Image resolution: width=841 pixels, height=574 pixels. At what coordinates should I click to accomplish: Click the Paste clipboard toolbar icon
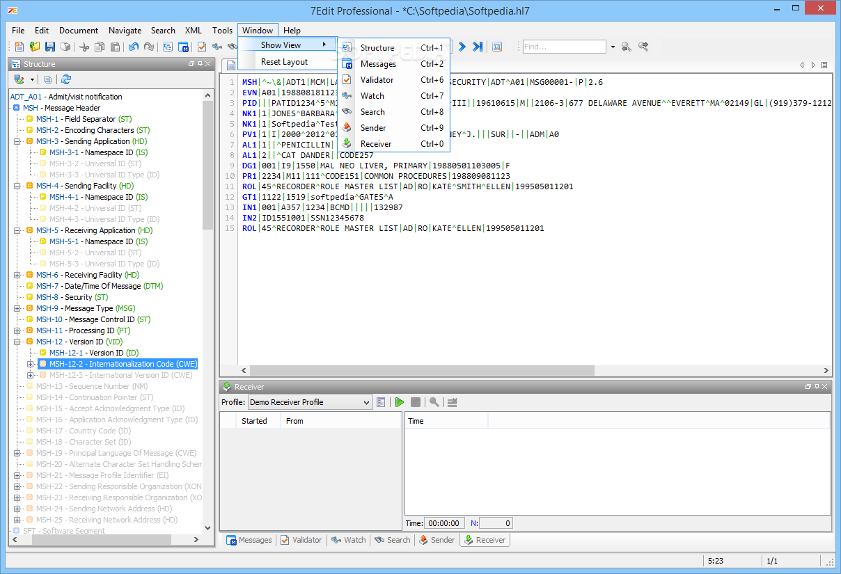click(x=115, y=47)
